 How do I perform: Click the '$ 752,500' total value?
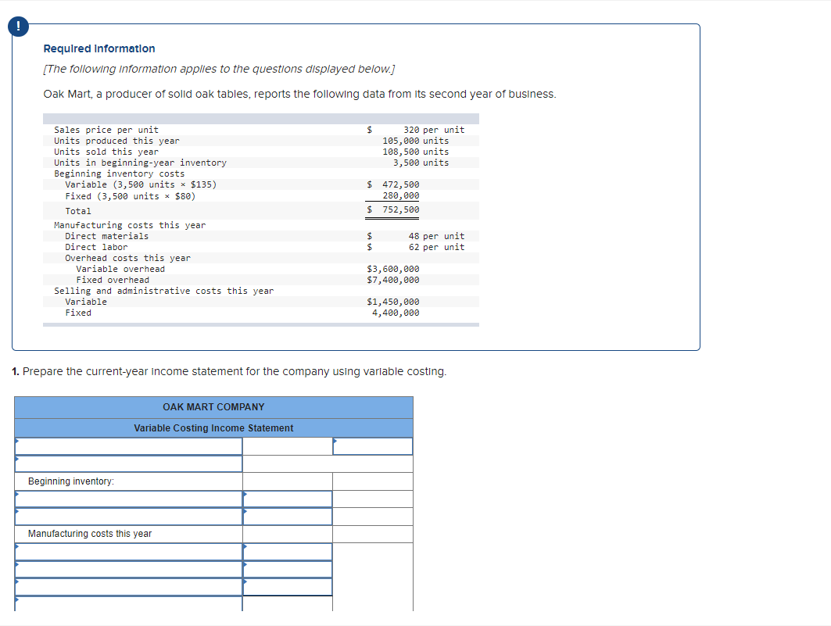point(392,209)
